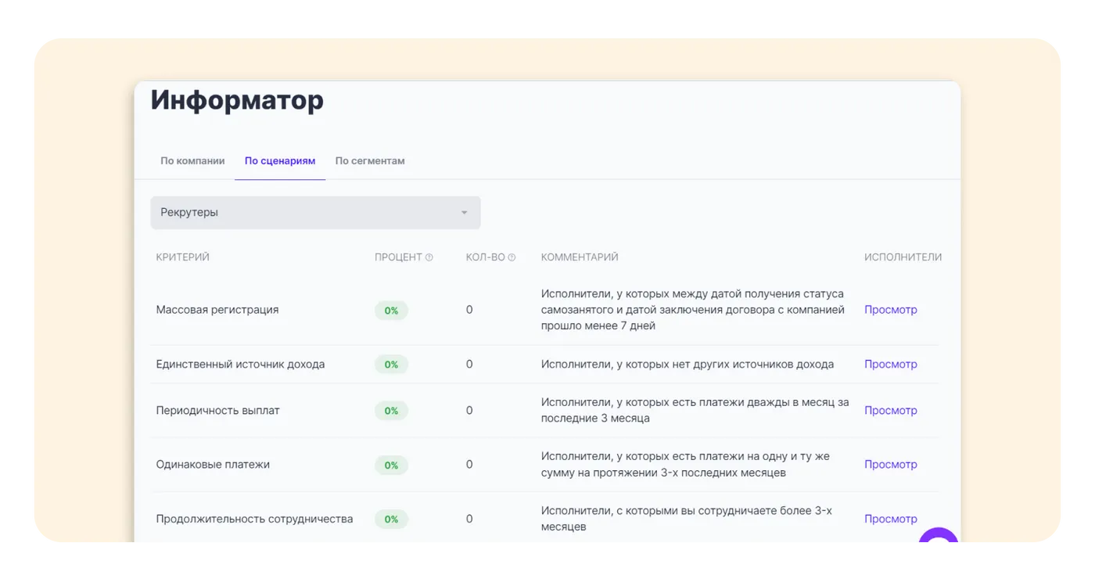
Task: Click the Критерий column header
Action: point(182,257)
